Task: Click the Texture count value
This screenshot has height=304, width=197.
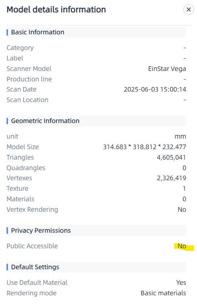Action: (184, 189)
